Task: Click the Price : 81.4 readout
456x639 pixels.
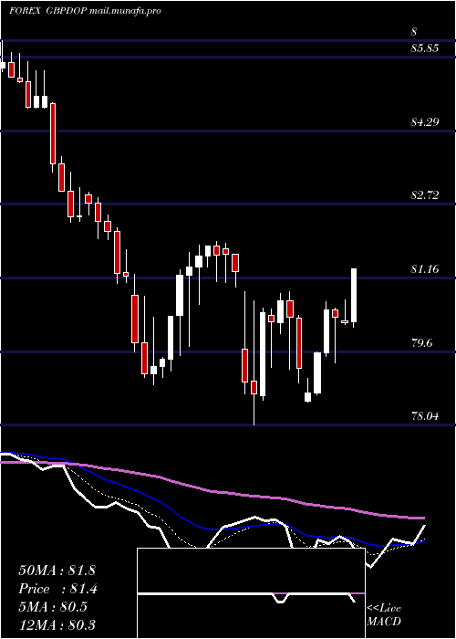Action: (57, 589)
